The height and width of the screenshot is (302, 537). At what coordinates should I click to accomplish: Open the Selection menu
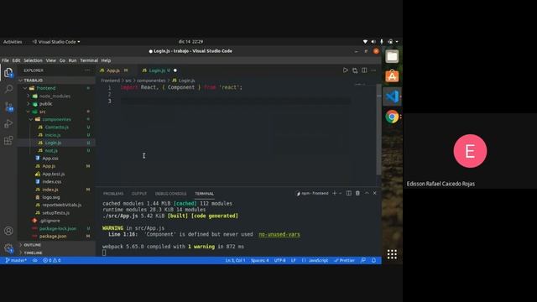pos(33,60)
